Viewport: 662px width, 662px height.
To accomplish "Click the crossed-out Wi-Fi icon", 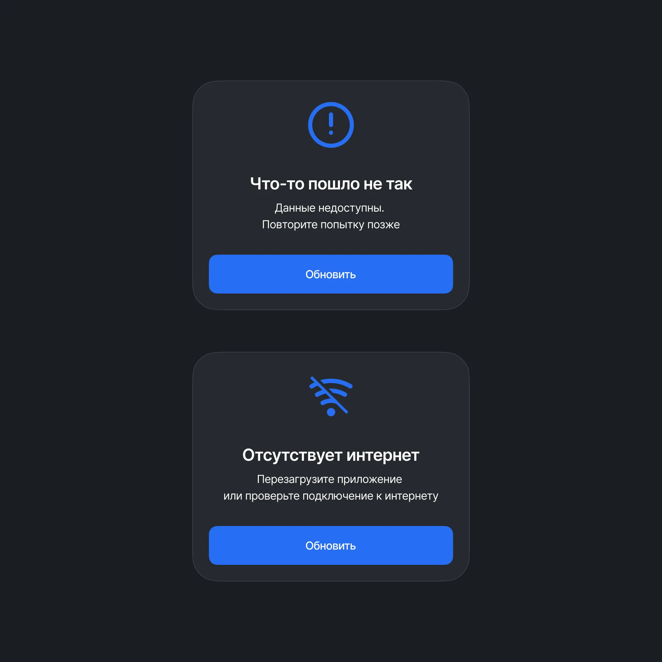I will click(x=331, y=396).
